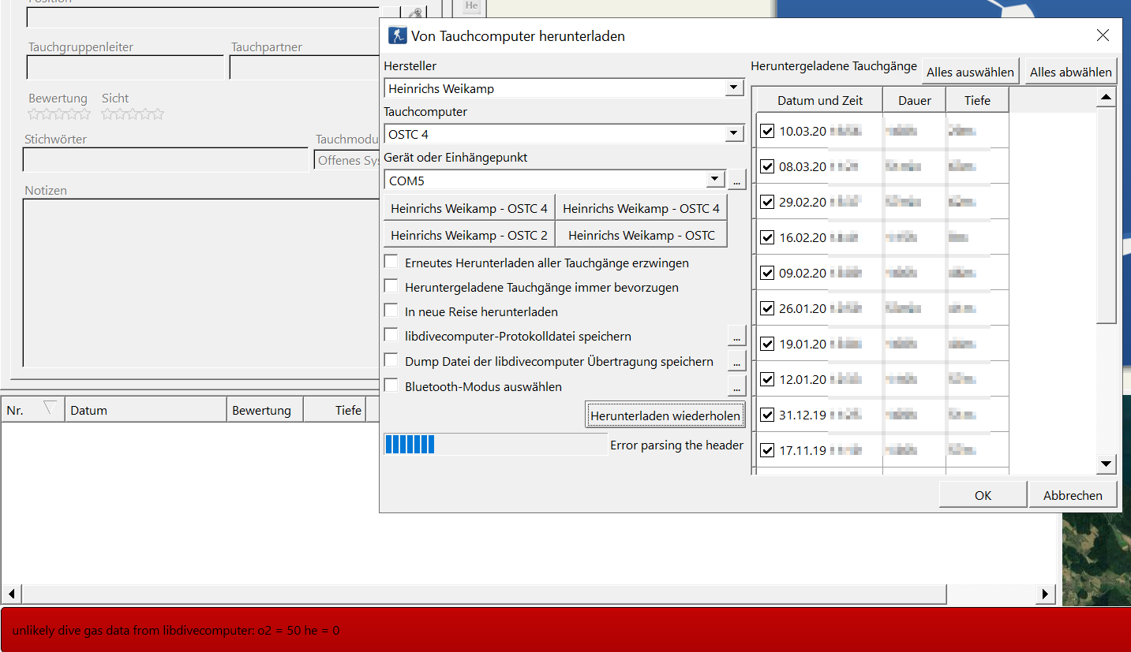The width and height of the screenshot is (1131, 652).
Task: Tick In neue Reise herunterladen checkbox
Action: pos(391,311)
